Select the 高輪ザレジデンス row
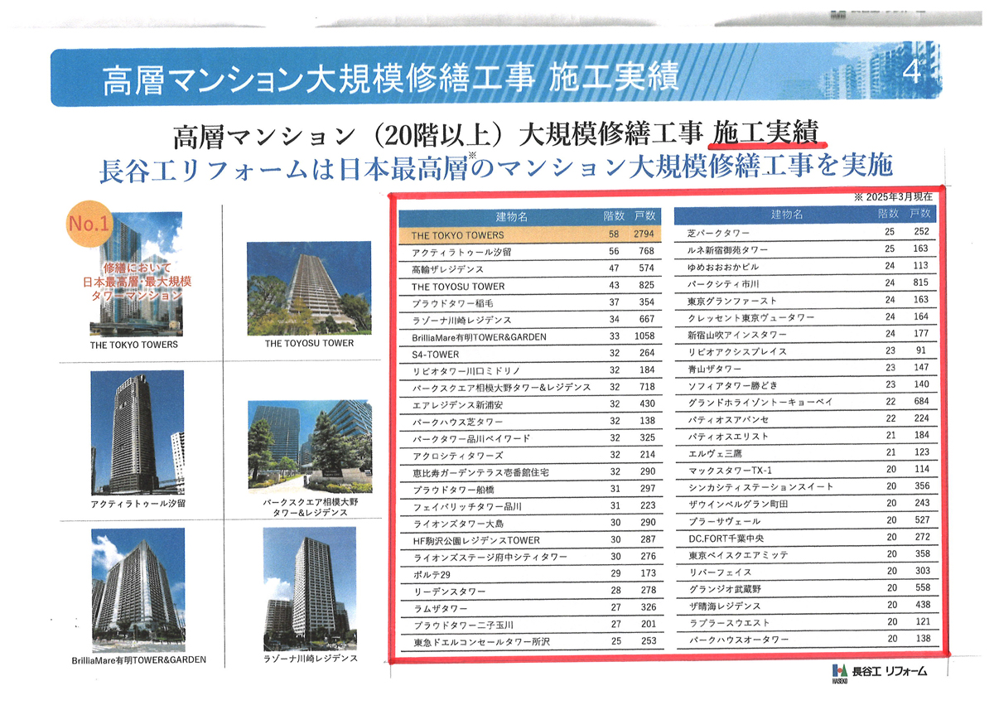 (530, 268)
